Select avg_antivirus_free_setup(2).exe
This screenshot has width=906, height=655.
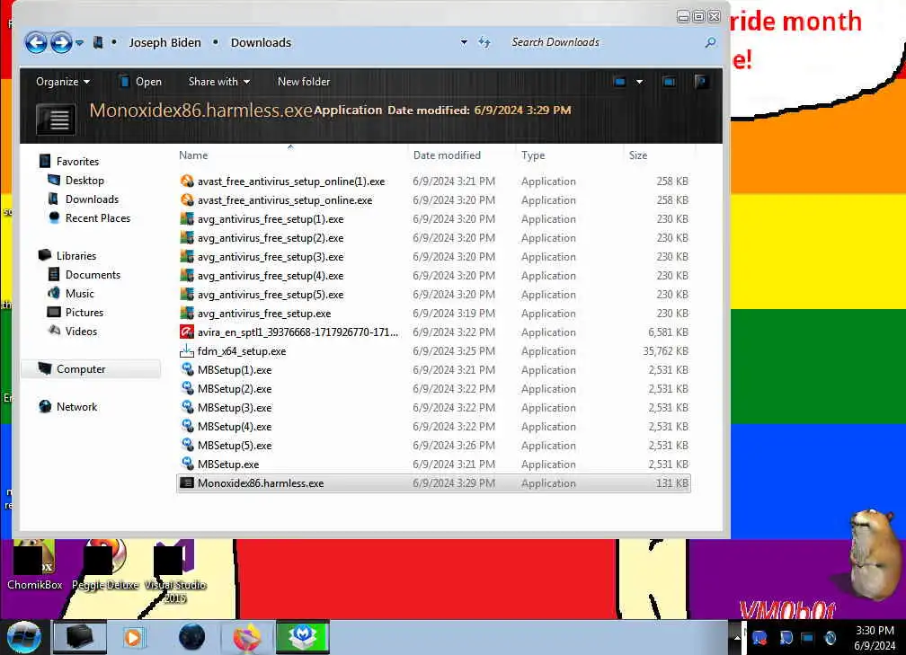tap(271, 238)
